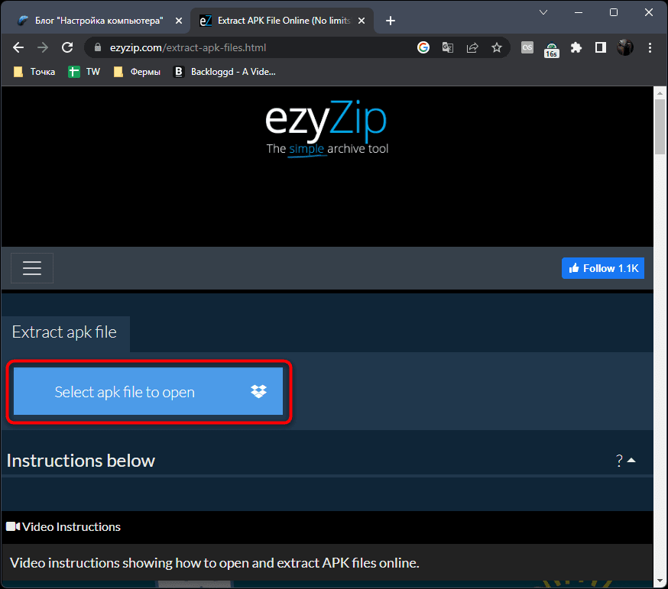Image resolution: width=668 pixels, height=589 pixels.
Task: Click the Video Instructions heading
Action: click(x=63, y=527)
